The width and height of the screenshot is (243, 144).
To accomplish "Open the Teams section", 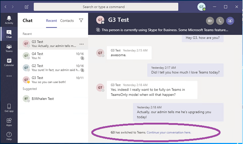I will pos(9,48).
